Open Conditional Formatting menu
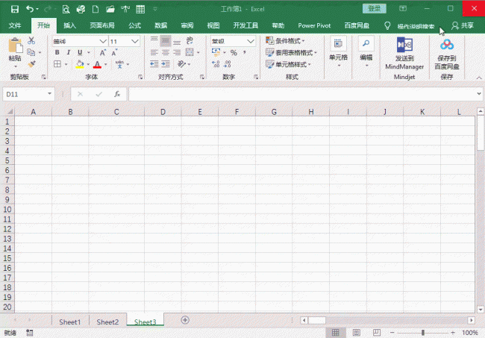Viewport: 485px width, 338px height. pyautogui.click(x=285, y=41)
